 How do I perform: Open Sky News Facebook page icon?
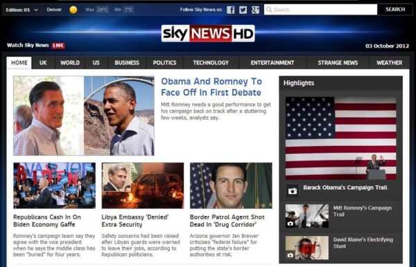[231, 10]
